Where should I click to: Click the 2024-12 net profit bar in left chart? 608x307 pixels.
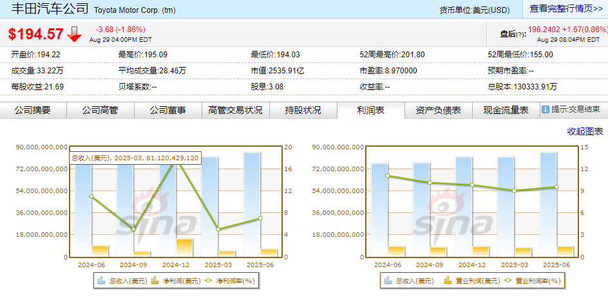tap(184, 248)
